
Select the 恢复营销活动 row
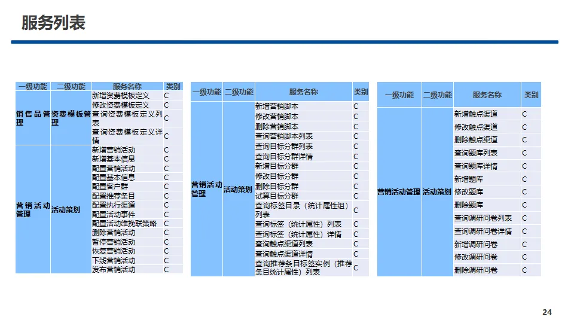[x=127, y=251]
